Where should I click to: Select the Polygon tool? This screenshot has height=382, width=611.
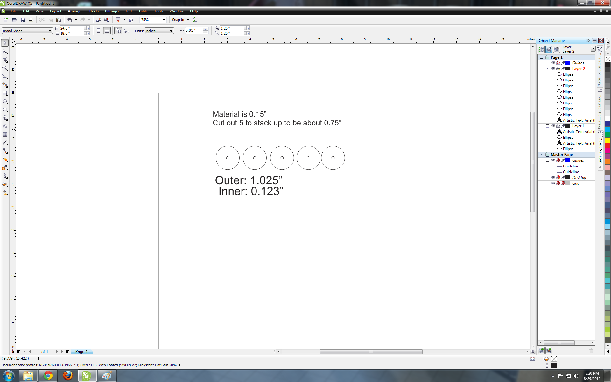click(5, 110)
